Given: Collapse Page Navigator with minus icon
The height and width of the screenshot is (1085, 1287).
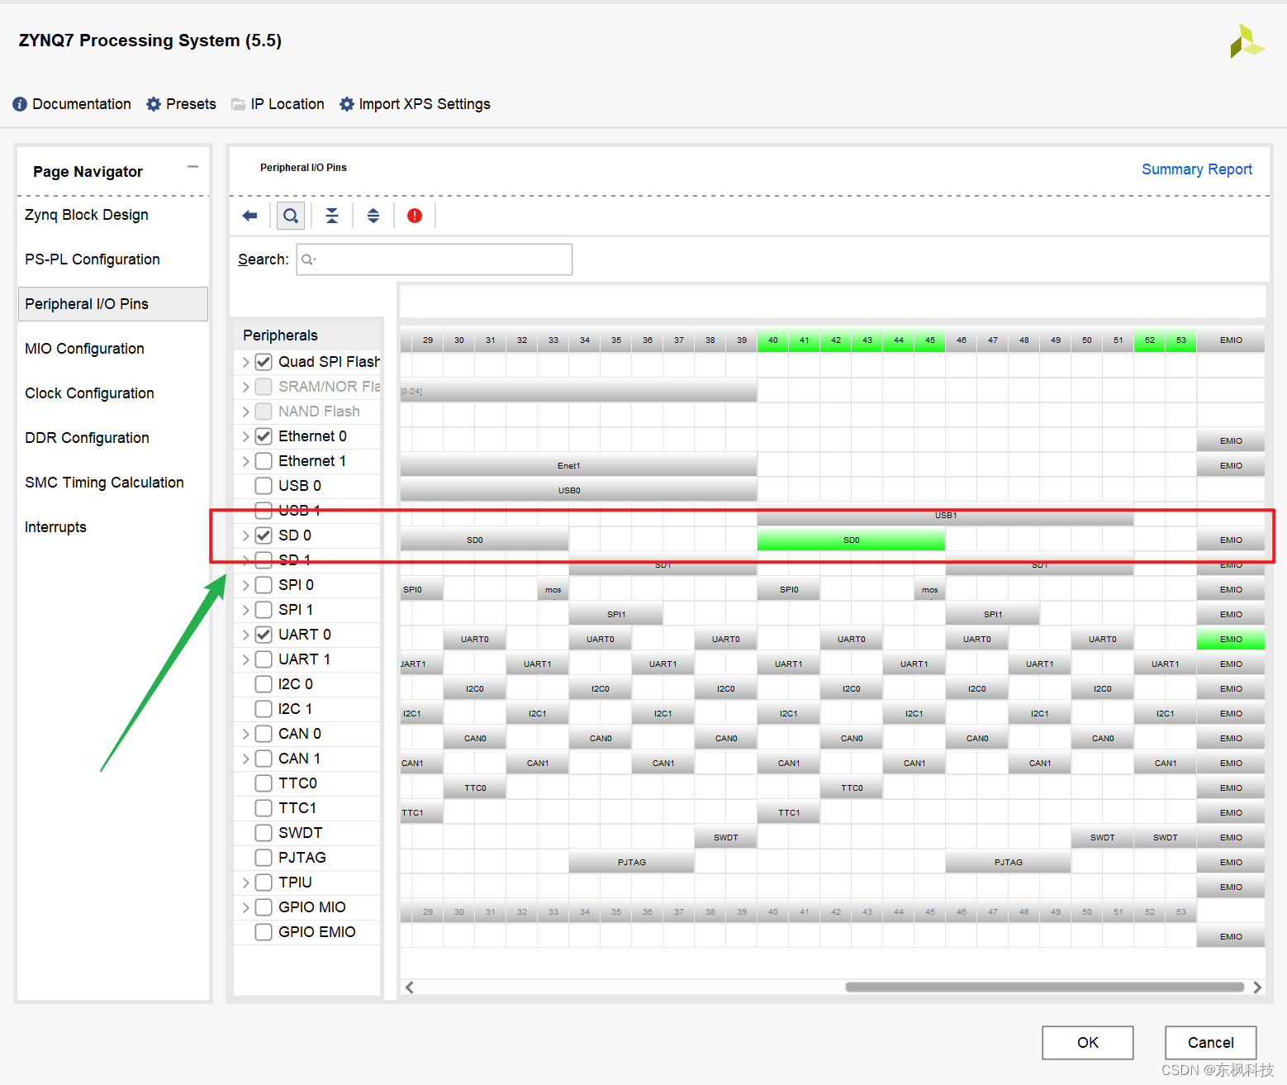Looking at the screenshot, I should [192, 167].
